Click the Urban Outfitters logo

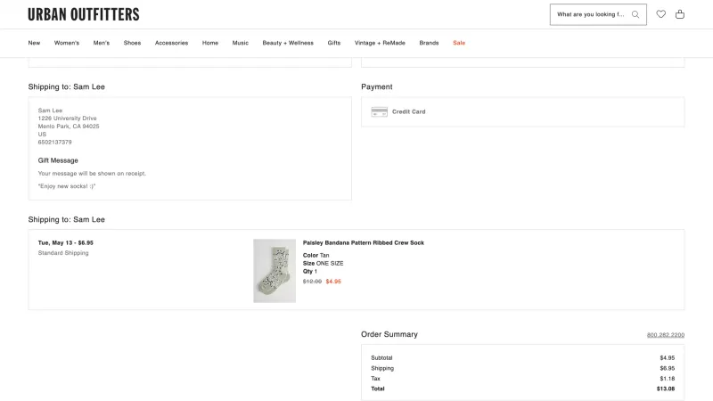(x=84, y=14)
